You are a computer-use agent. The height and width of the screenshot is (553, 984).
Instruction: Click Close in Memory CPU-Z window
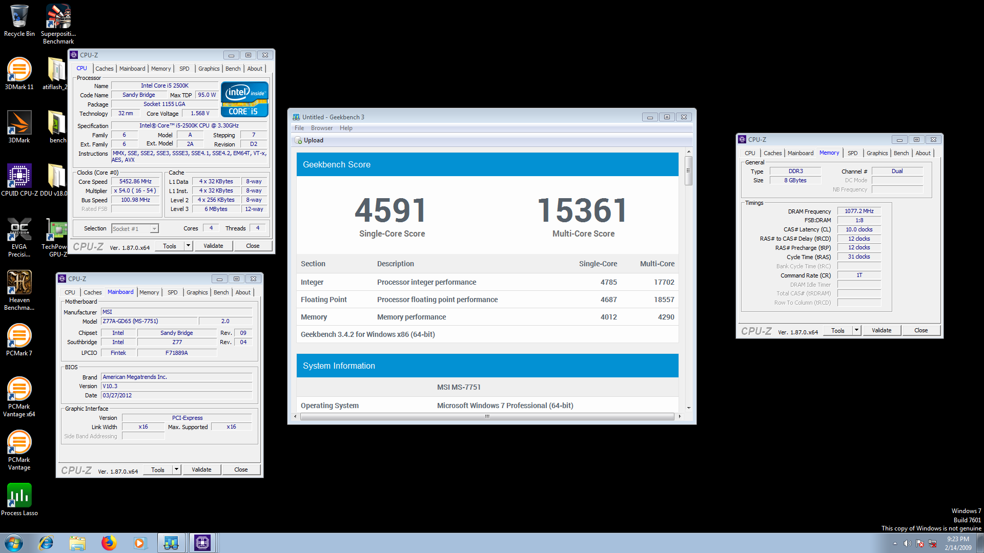pyautogui.click(x=921, y=330)
